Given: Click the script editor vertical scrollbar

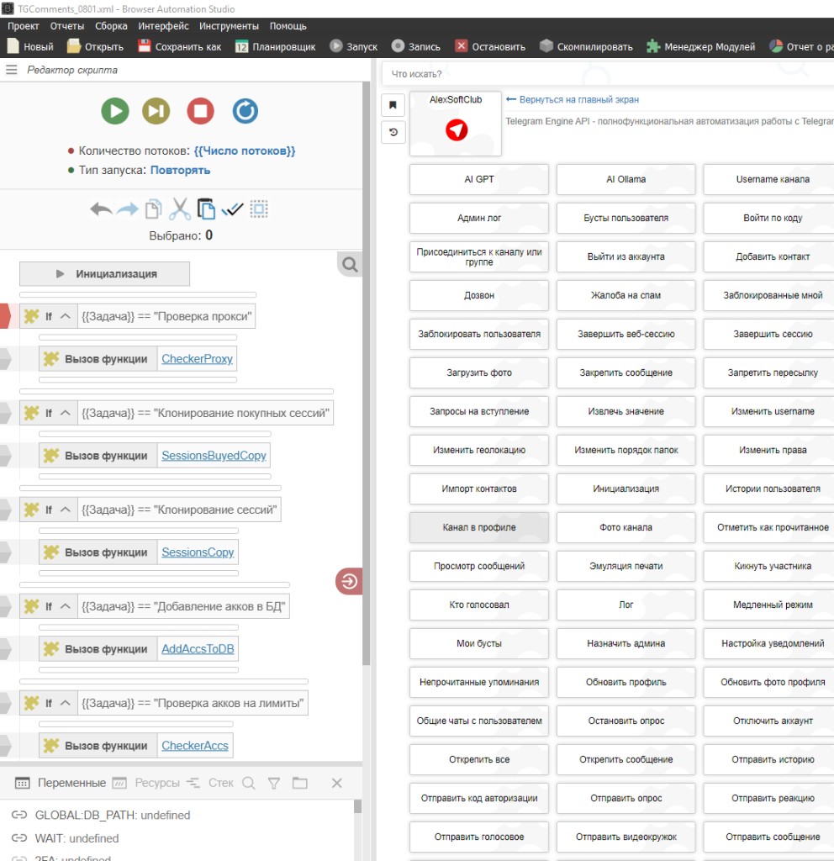Looking at the screenshot, I should [367, 373].
